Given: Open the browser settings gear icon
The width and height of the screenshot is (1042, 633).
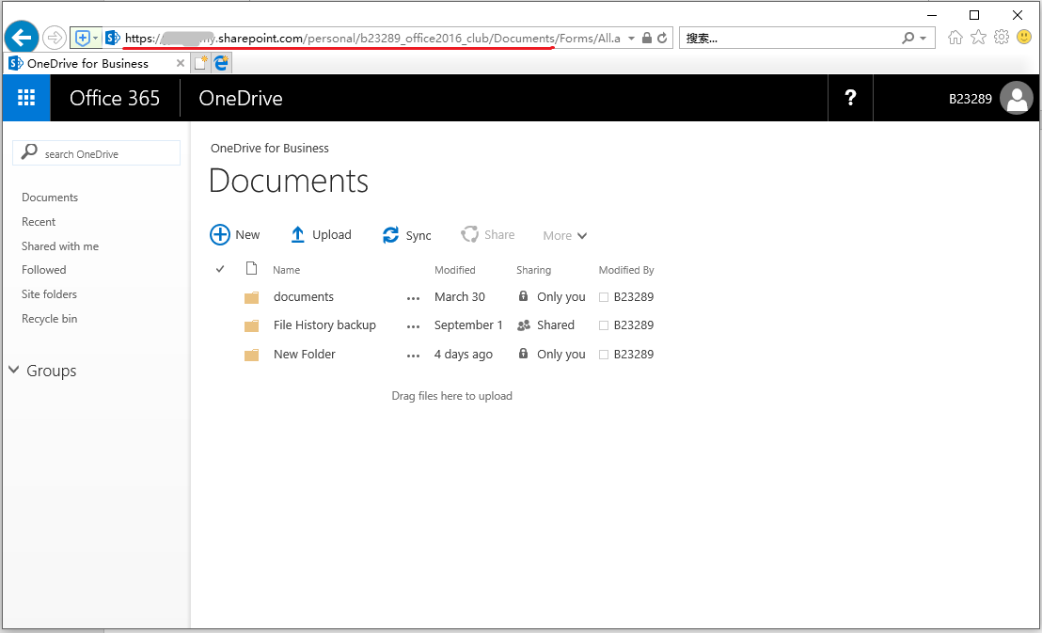Looking at the screenshot, I should click(1002, 38).
